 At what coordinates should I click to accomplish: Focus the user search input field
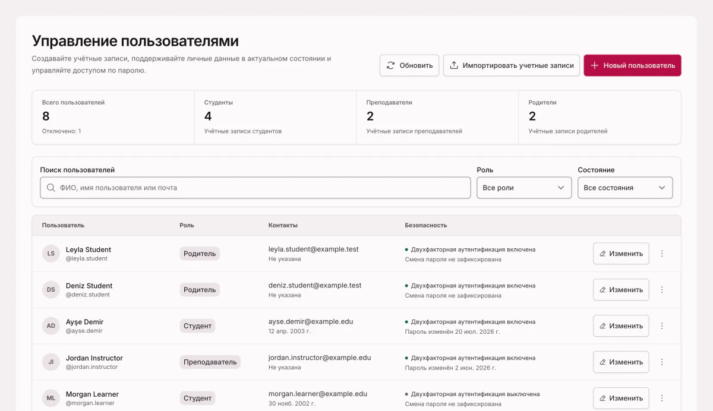coord(255,188)
